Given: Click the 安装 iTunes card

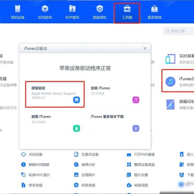Looking at the screenshot, I should (x=115, y=94).
